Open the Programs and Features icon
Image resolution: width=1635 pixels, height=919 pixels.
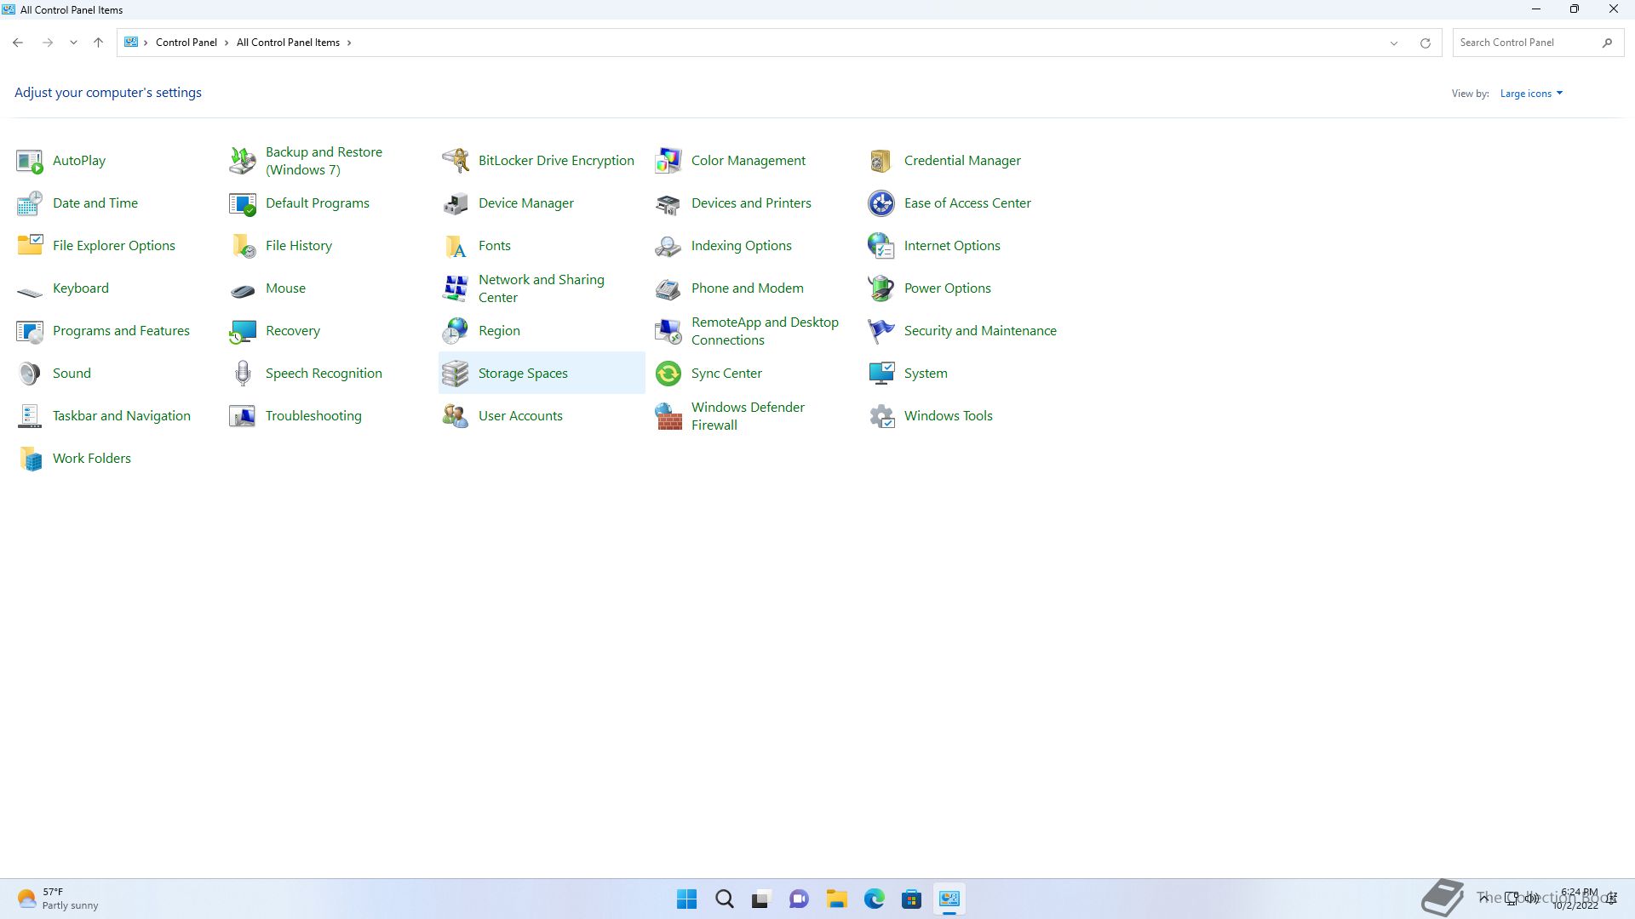click(30, 331)
